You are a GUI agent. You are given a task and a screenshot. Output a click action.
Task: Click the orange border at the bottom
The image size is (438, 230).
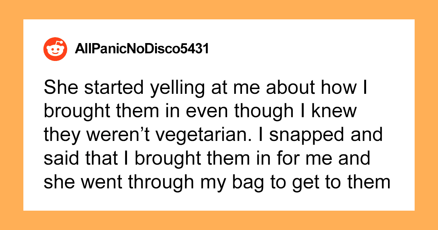click(219, 220)
